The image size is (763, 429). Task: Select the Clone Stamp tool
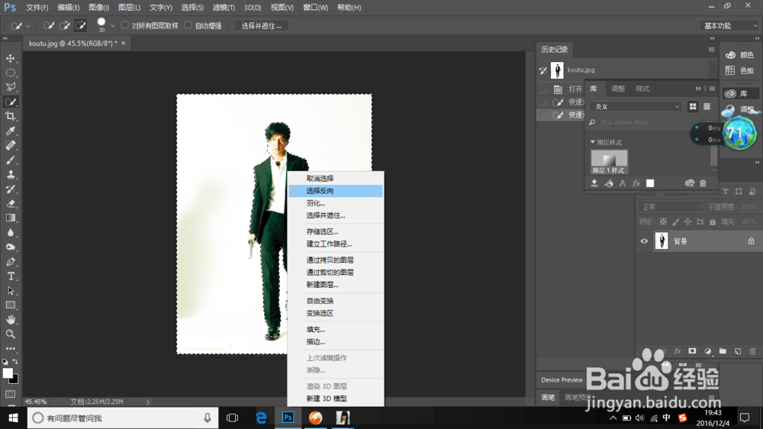coord(10,175)
